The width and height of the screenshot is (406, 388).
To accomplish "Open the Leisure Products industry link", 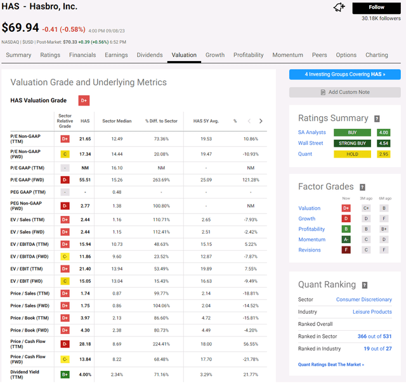I will pyautogui.click(x=372, y=312).
